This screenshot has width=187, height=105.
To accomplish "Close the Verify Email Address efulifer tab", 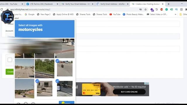I will 128,4.
